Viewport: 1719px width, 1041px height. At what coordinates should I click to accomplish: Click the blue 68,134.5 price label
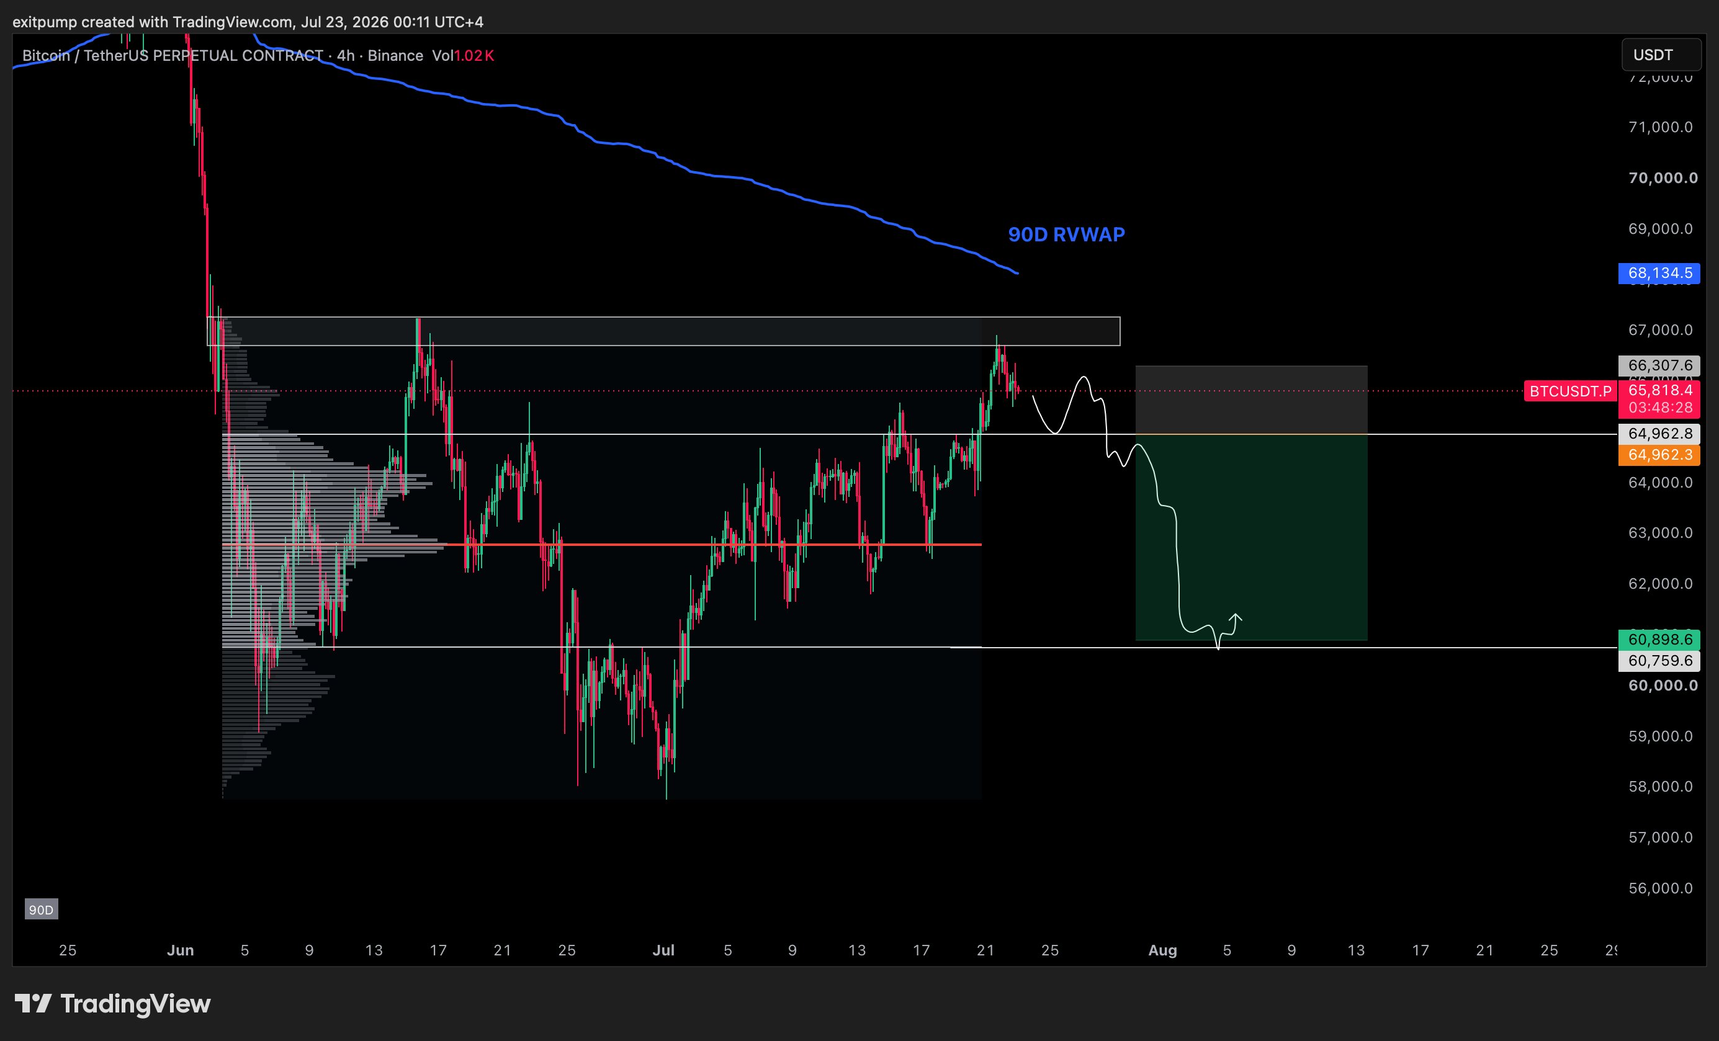click(1659, 274)
